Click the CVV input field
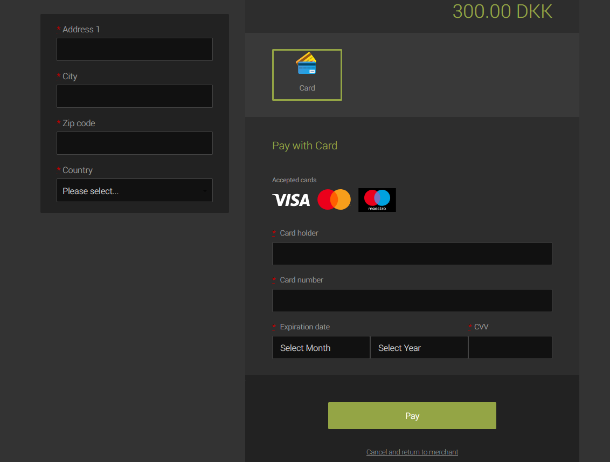 [510, 348]
